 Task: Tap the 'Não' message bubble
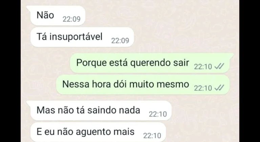pyautogui.click(x=57, y=16)
